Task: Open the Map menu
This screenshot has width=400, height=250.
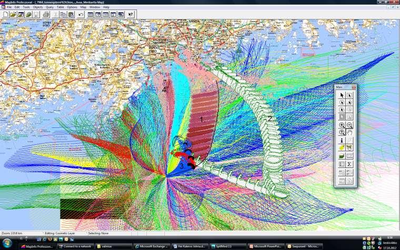Action: click(83, 7)
